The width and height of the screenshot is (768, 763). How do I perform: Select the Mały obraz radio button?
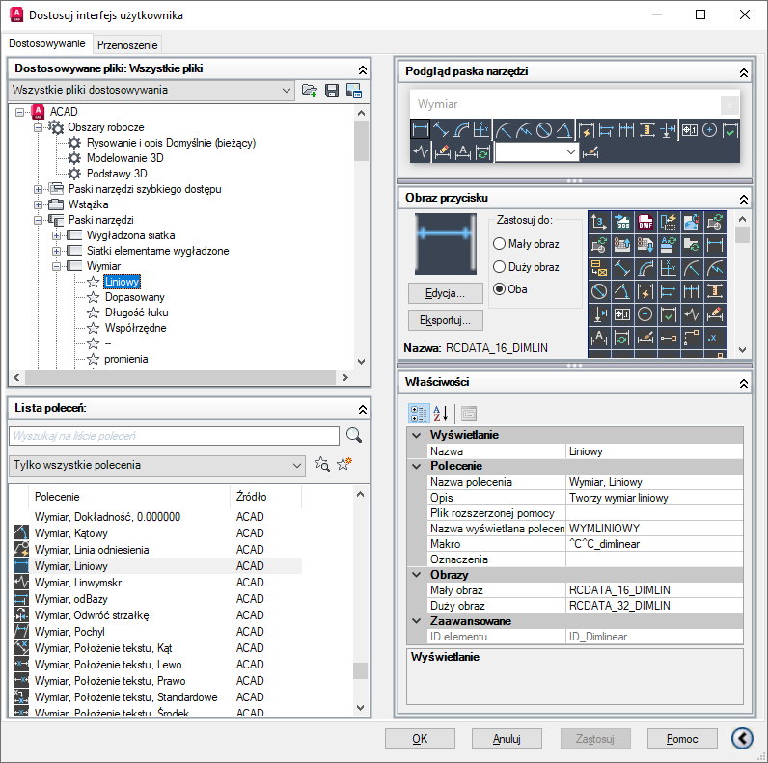[499, 243]
